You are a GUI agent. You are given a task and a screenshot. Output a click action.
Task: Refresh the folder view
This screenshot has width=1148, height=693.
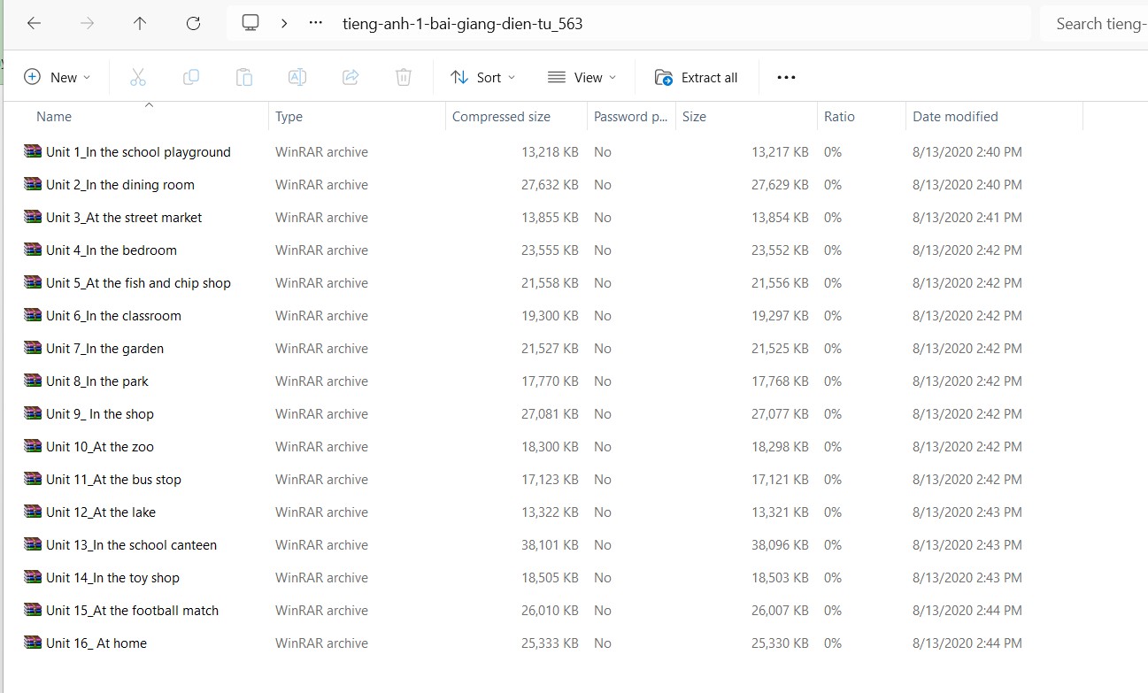point(193,23)
